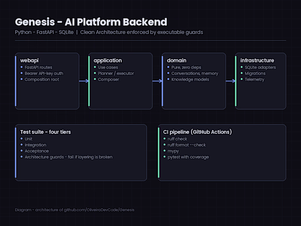The height and width of the screenshot is (226, 301).
Task: Click the 'FastAPI routes' bullet
Action: coord(38,67)
